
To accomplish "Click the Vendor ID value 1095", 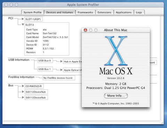I will 46,41.
